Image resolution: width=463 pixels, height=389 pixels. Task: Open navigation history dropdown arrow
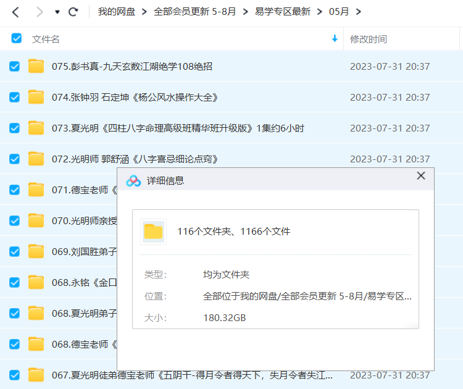57,12
